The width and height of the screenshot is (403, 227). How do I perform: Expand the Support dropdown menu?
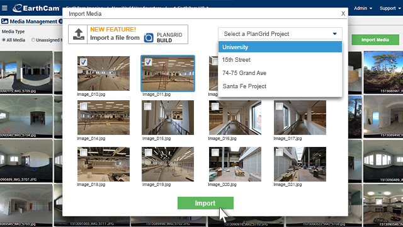pos(390,8)
